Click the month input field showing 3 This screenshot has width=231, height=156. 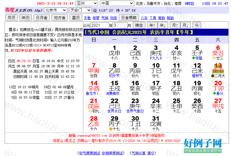(x=120, y=25)
